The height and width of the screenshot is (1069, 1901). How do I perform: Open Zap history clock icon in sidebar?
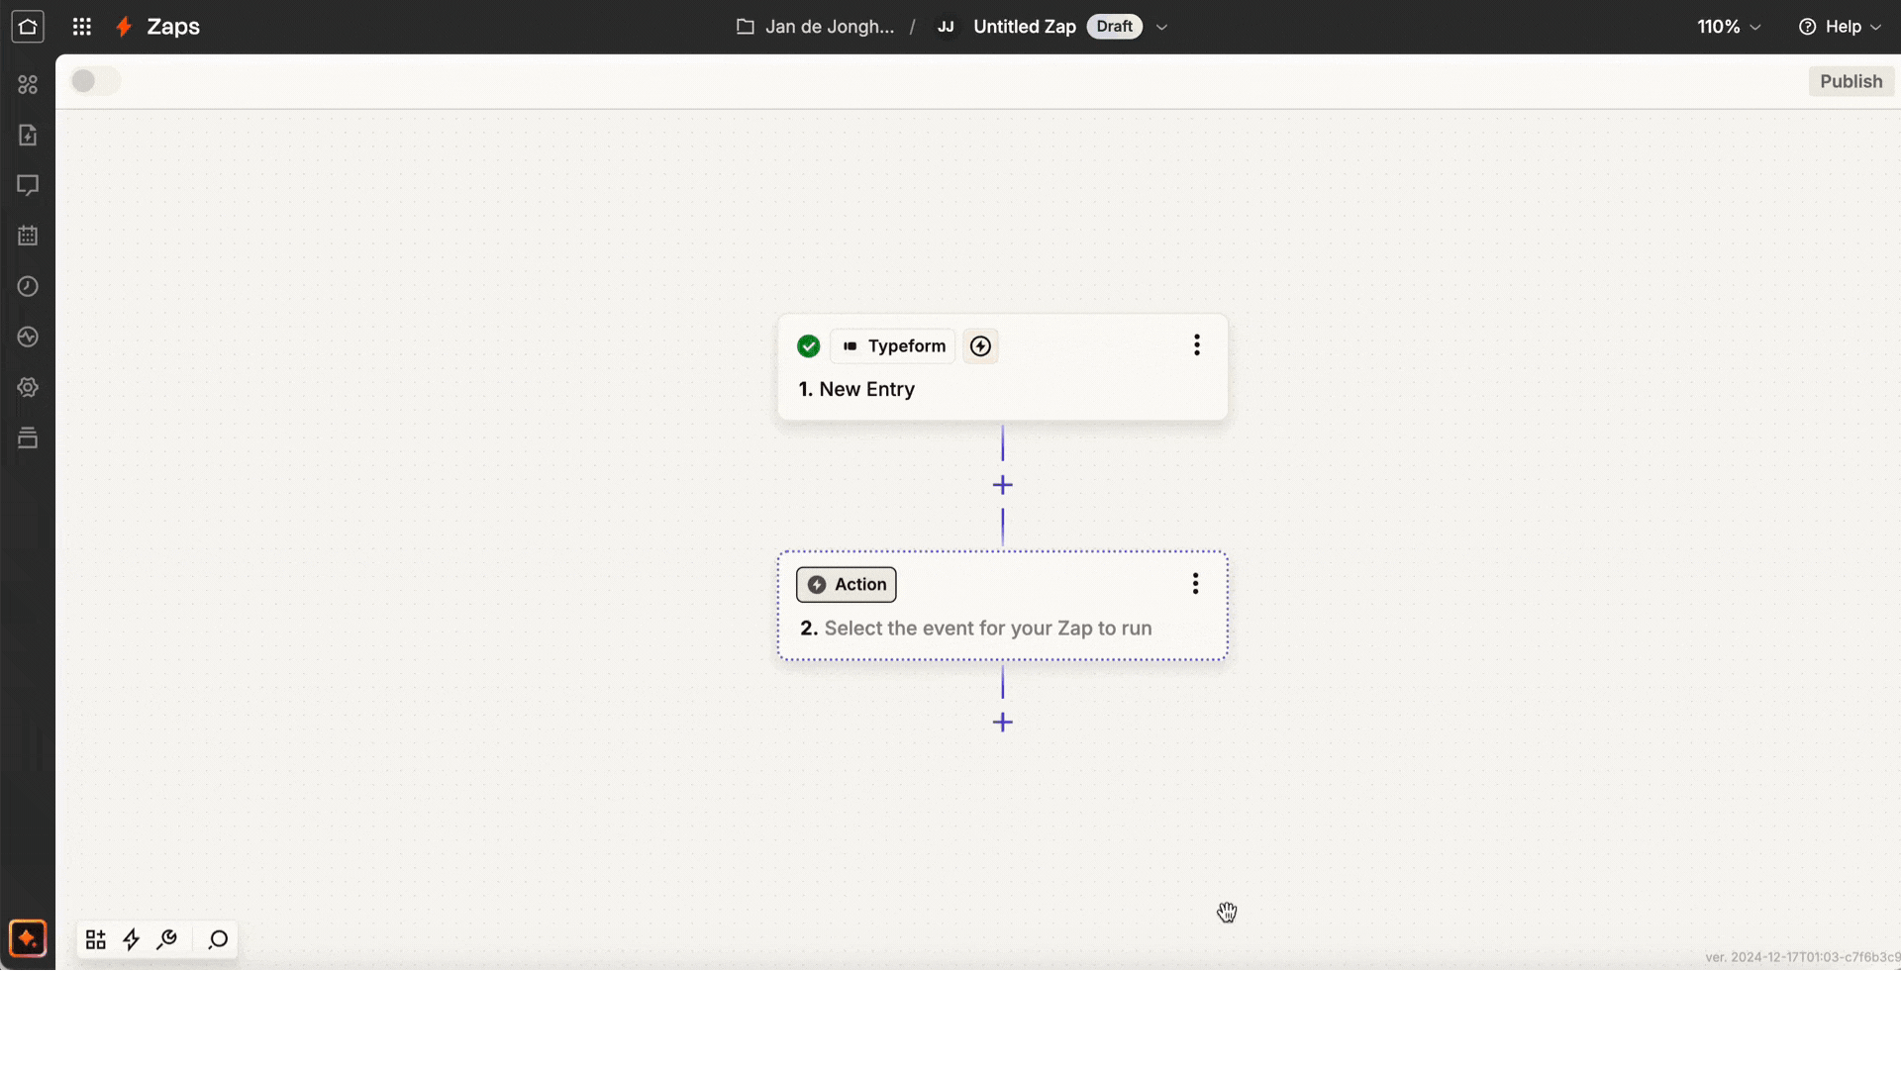28,286
